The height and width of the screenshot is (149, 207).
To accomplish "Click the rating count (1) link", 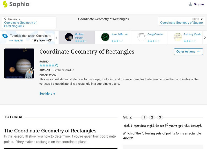I will click(57, 65).
